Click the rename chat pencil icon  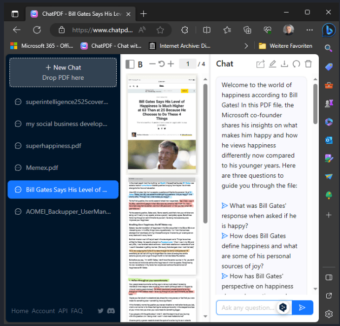tap(272, 64)
